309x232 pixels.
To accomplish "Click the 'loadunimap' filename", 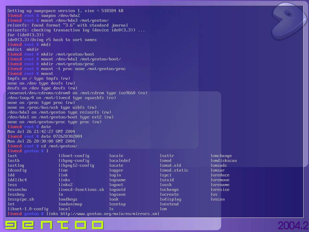I will coord(70,204).
